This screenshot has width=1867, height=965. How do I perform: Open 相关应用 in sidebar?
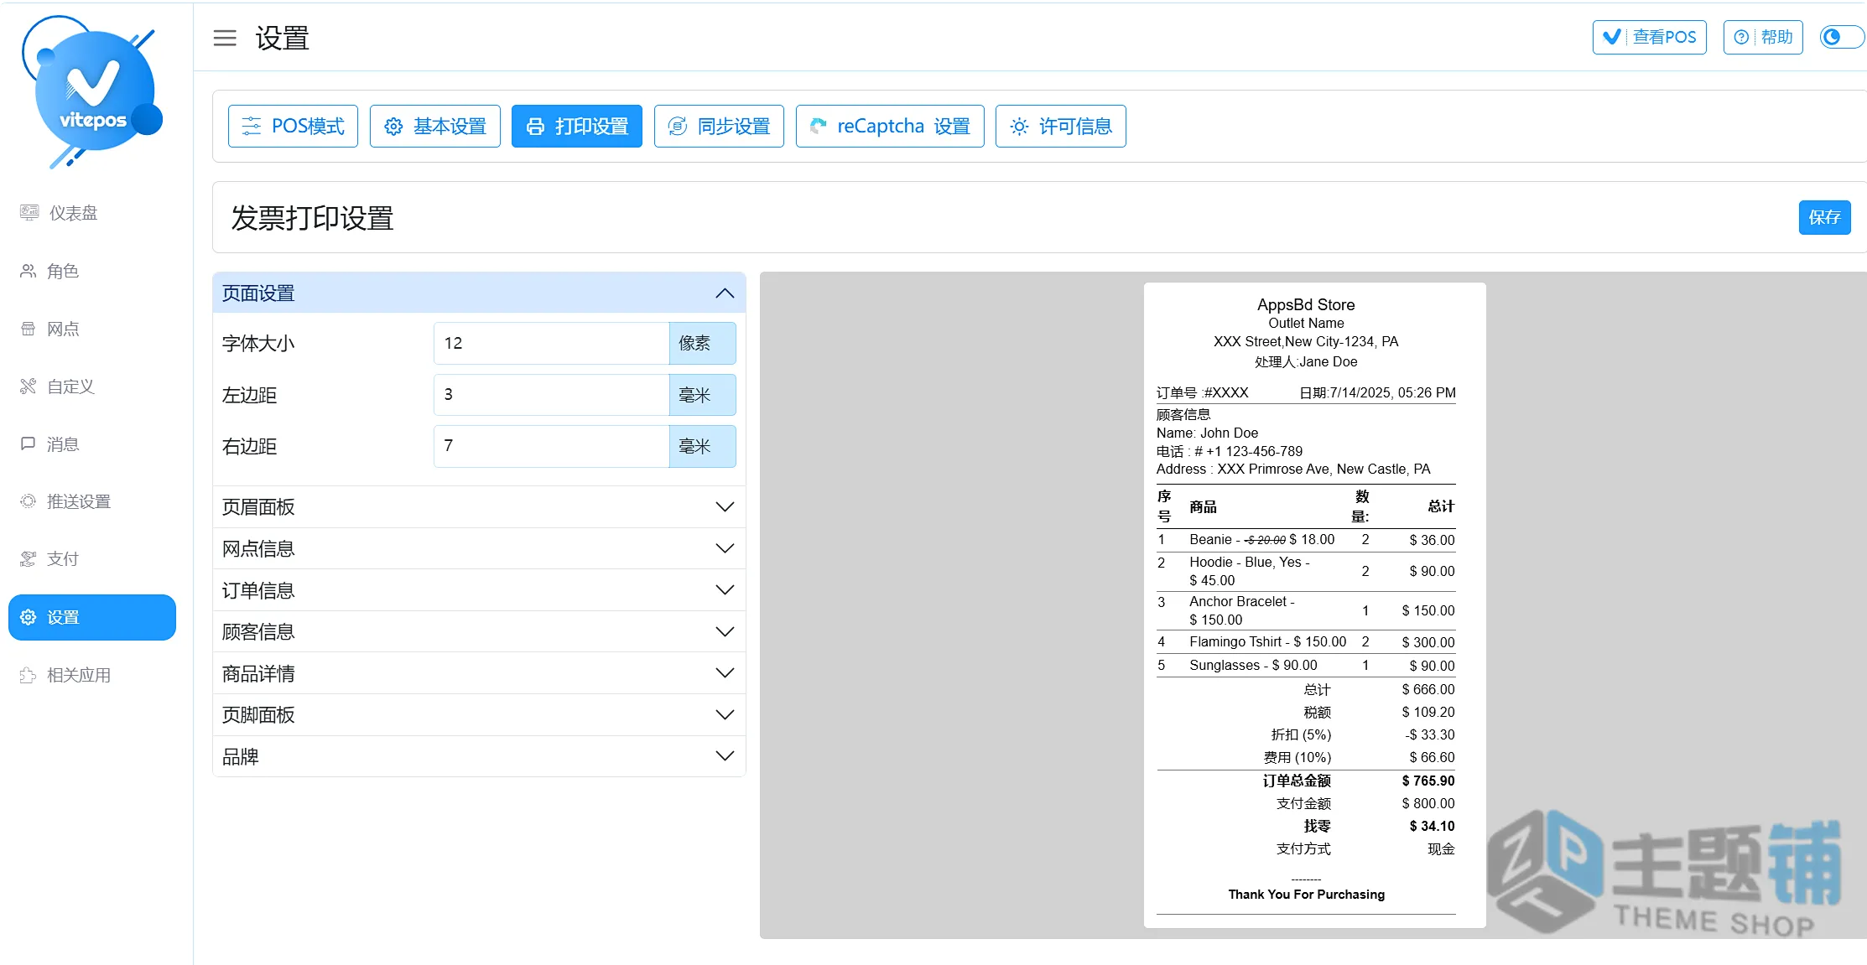[x=92, y=675]
